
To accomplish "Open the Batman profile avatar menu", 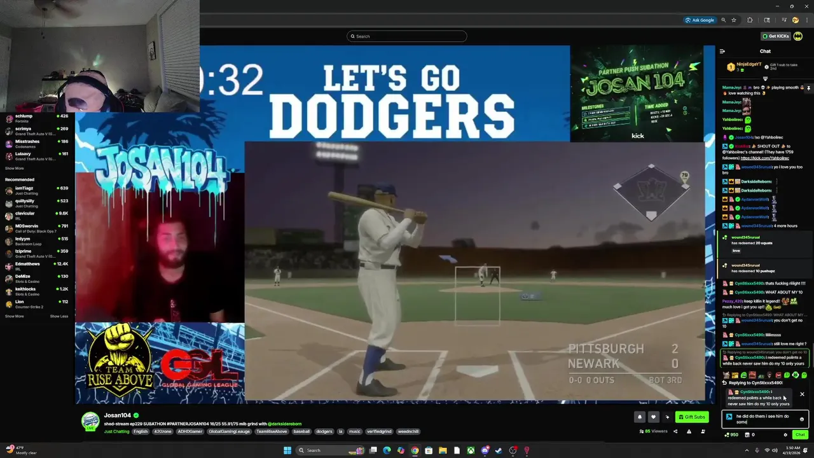I will (798, 36).
